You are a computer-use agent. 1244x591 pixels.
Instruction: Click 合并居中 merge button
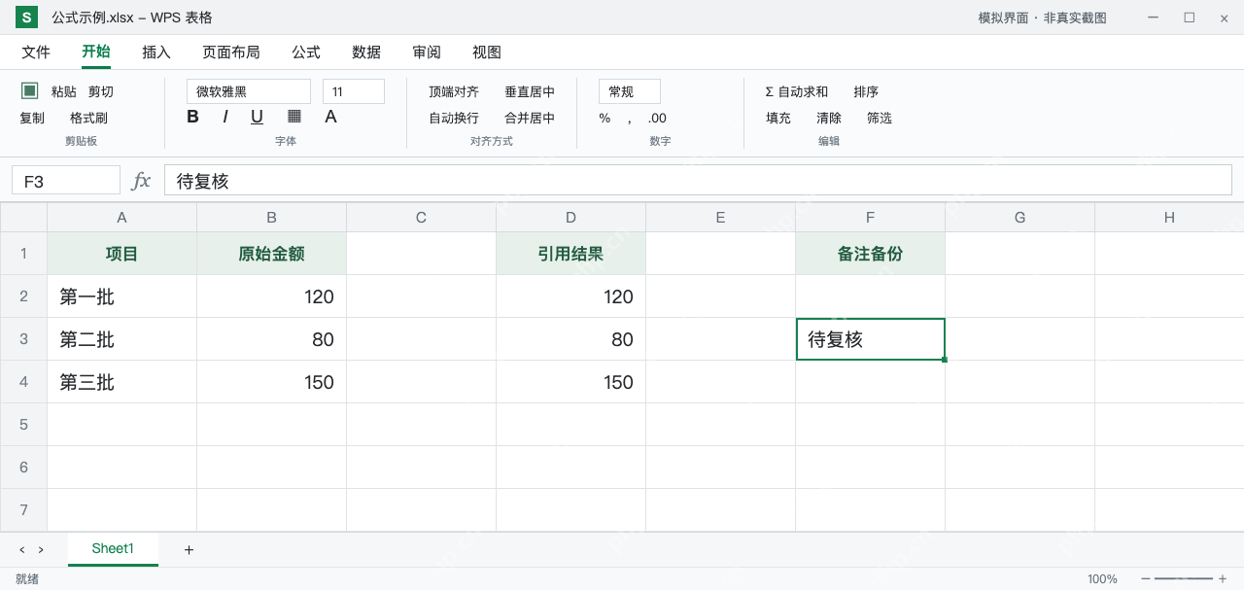tap(530, 118)
